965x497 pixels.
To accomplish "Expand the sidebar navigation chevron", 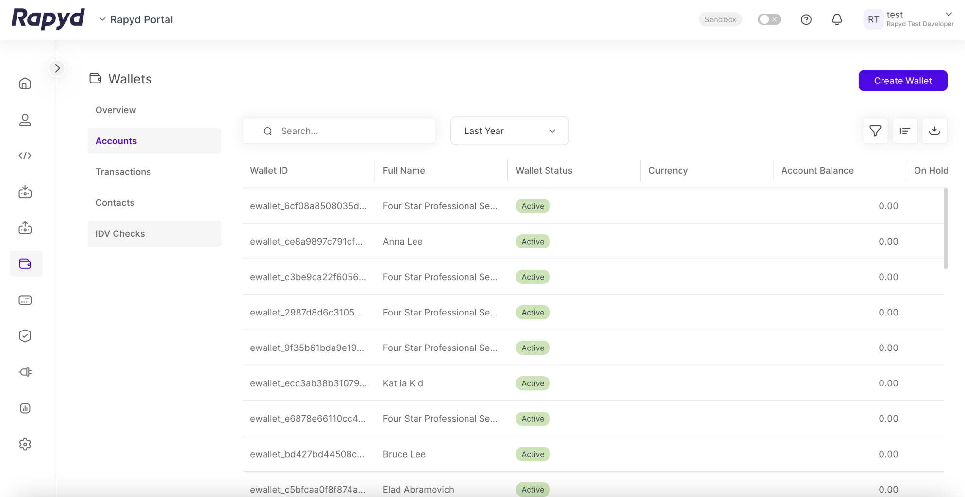I will point(57,68).
